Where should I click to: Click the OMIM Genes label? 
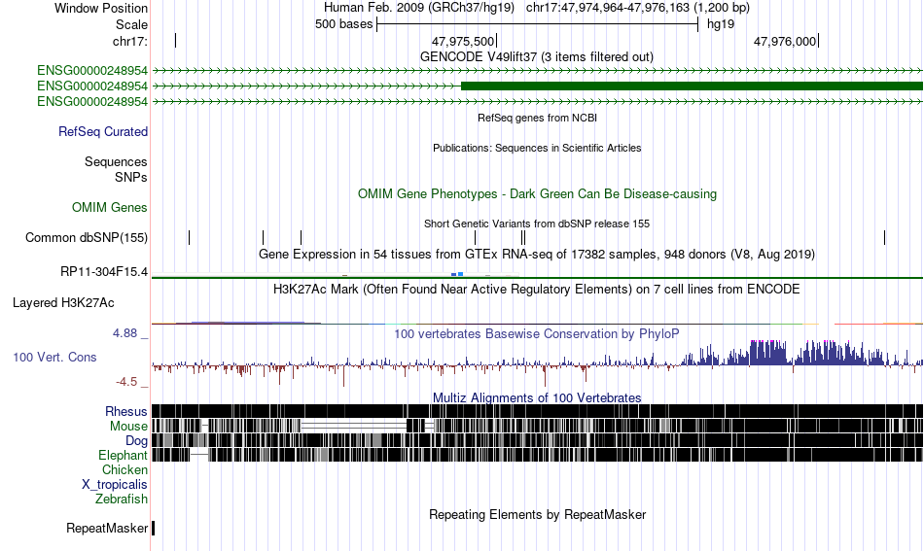click(x=109, y=207)
